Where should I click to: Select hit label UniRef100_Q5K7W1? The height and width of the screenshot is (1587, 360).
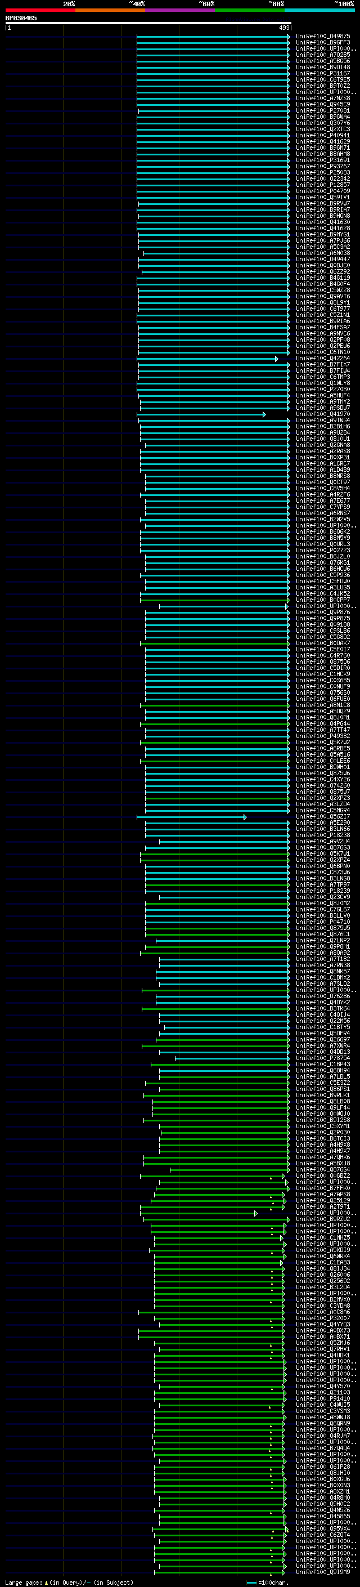[322, 854]
